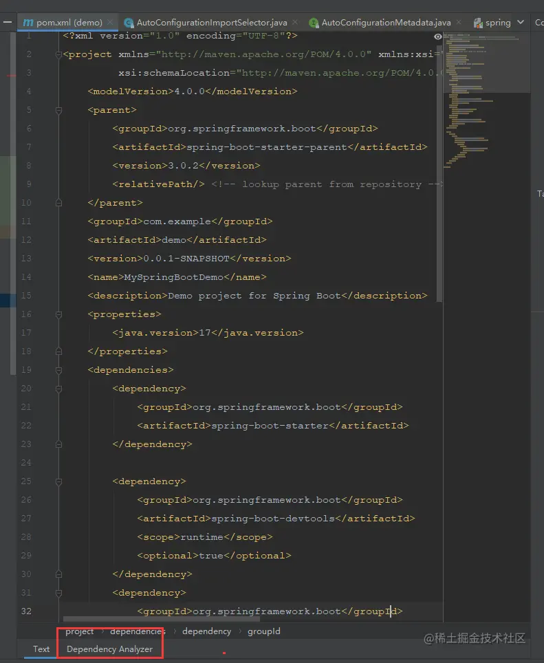Click the horizontal editor scrollbar thumb
Viewport: 544px width, 663px height.
tap(162, 619)
